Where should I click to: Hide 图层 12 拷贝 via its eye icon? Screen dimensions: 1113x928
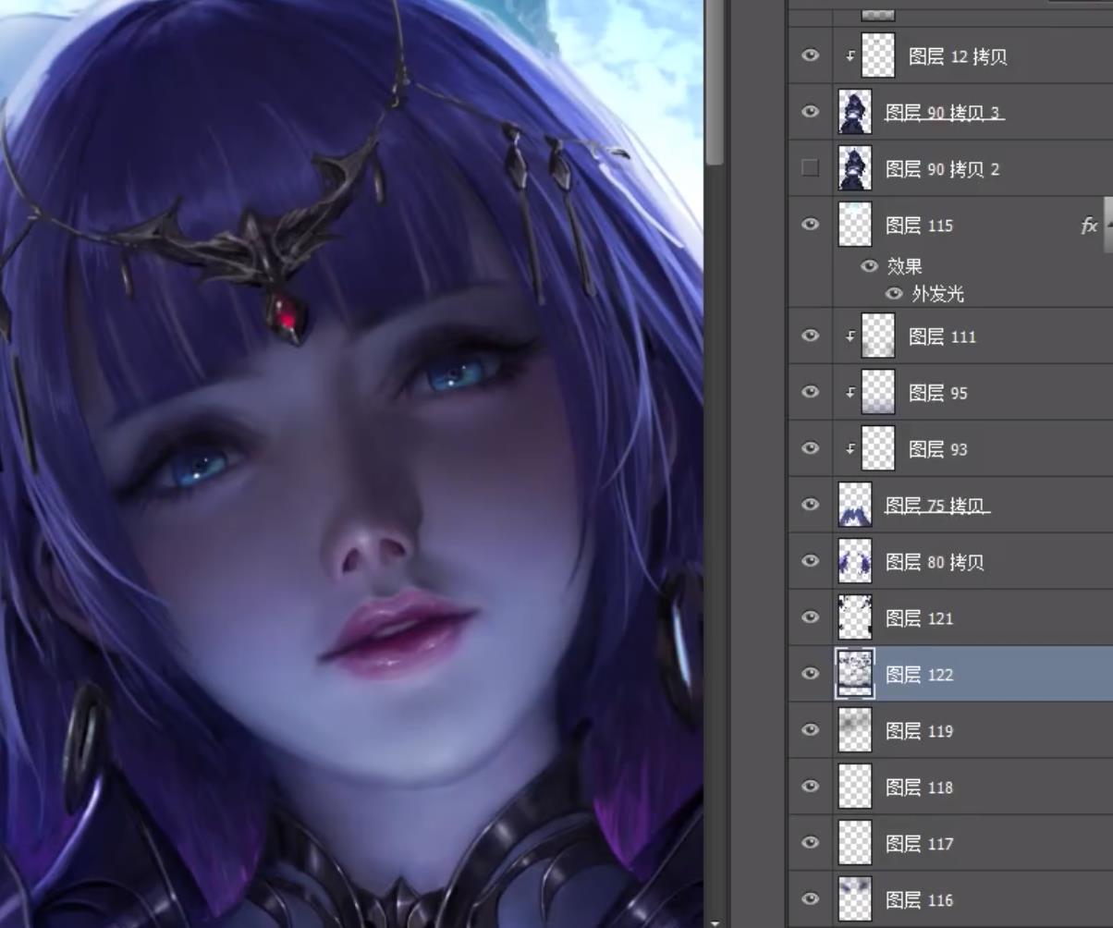pyautogui.click(x=810, y=55)
